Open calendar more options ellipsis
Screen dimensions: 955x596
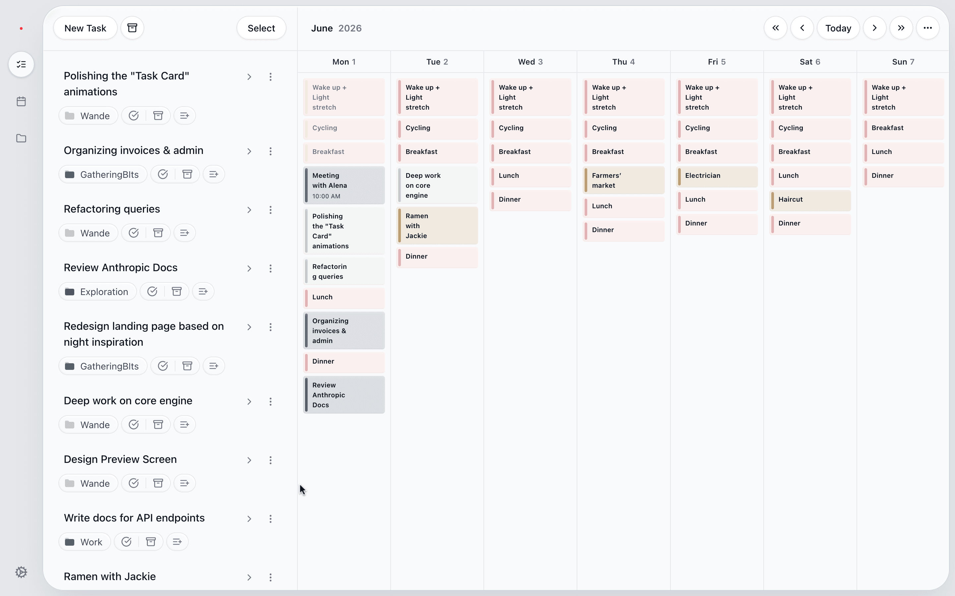tap(927, 28)
